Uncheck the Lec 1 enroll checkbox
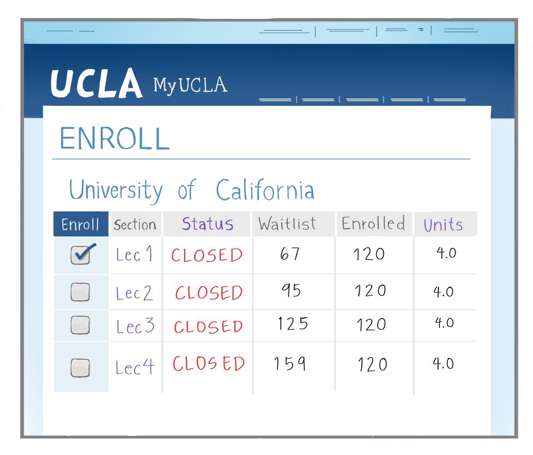The image size is (533, 455). [x=80, y=255]
